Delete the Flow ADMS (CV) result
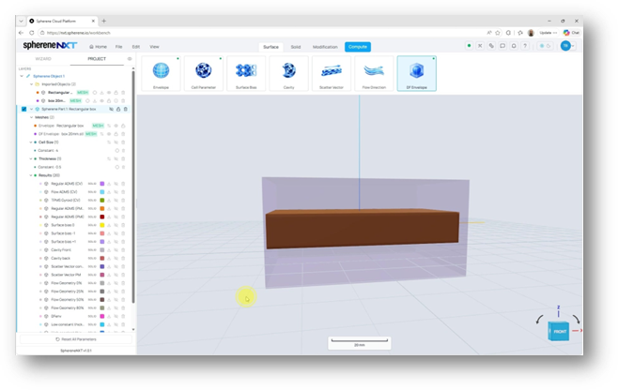This screenshot has width=618, height=390. [x=123, y=192]
